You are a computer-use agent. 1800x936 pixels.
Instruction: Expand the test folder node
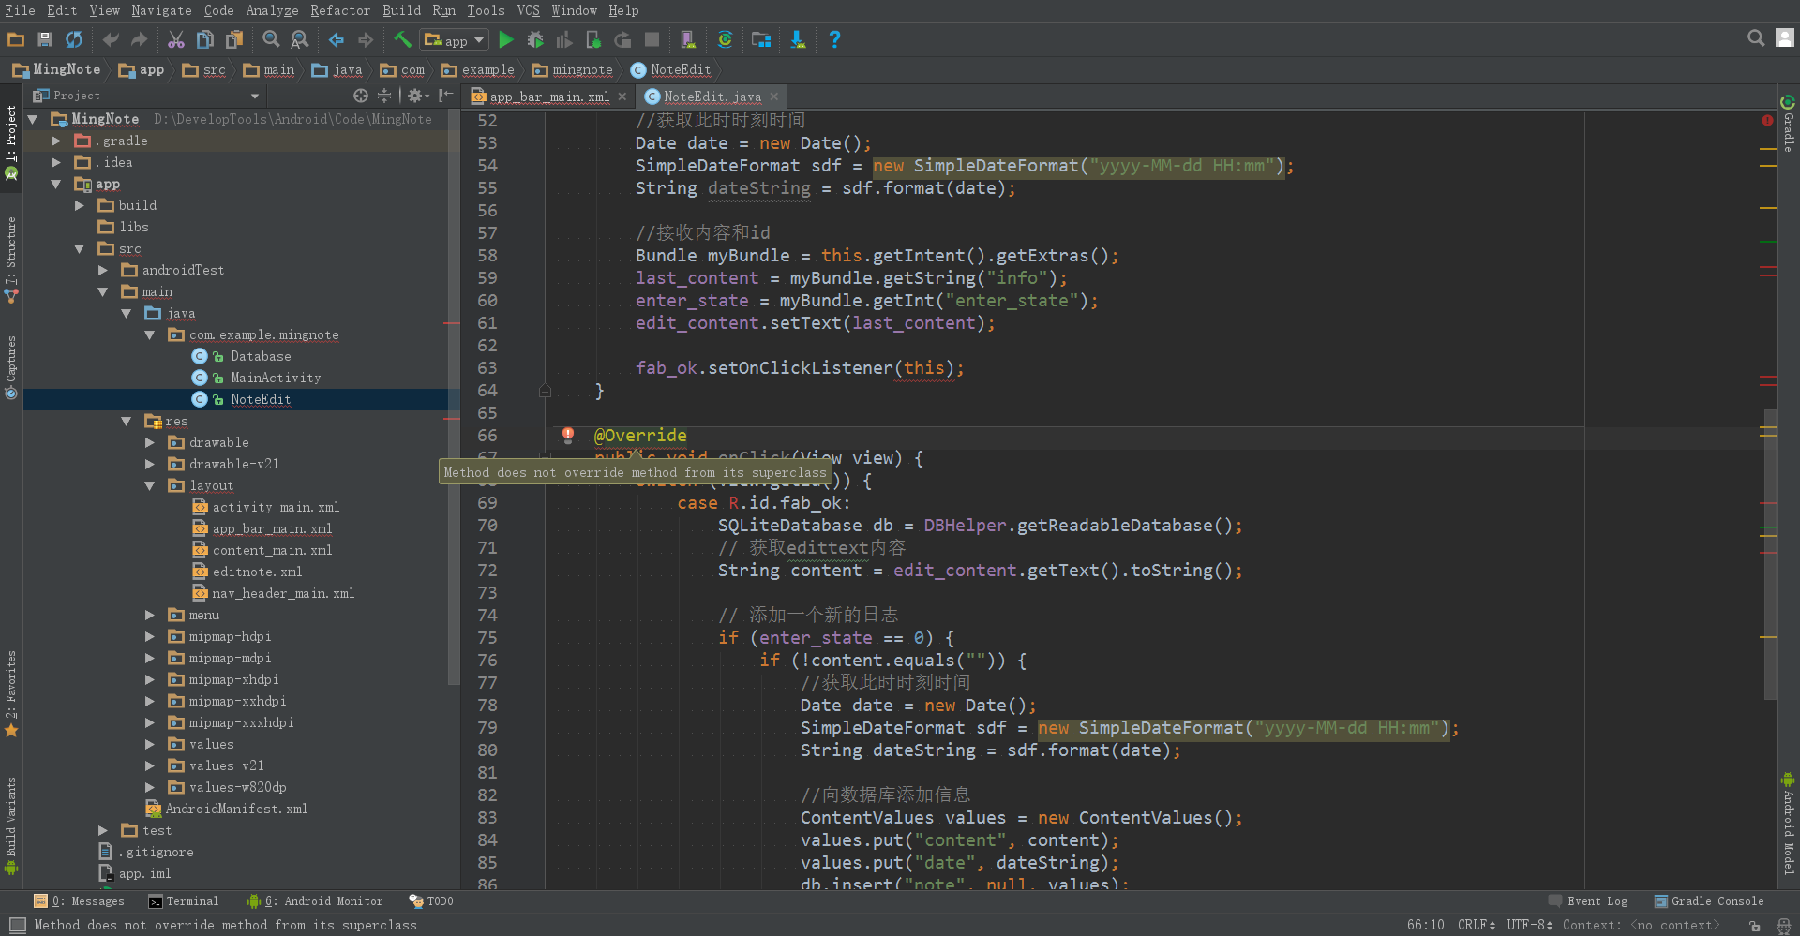click(x=103, y=830)
